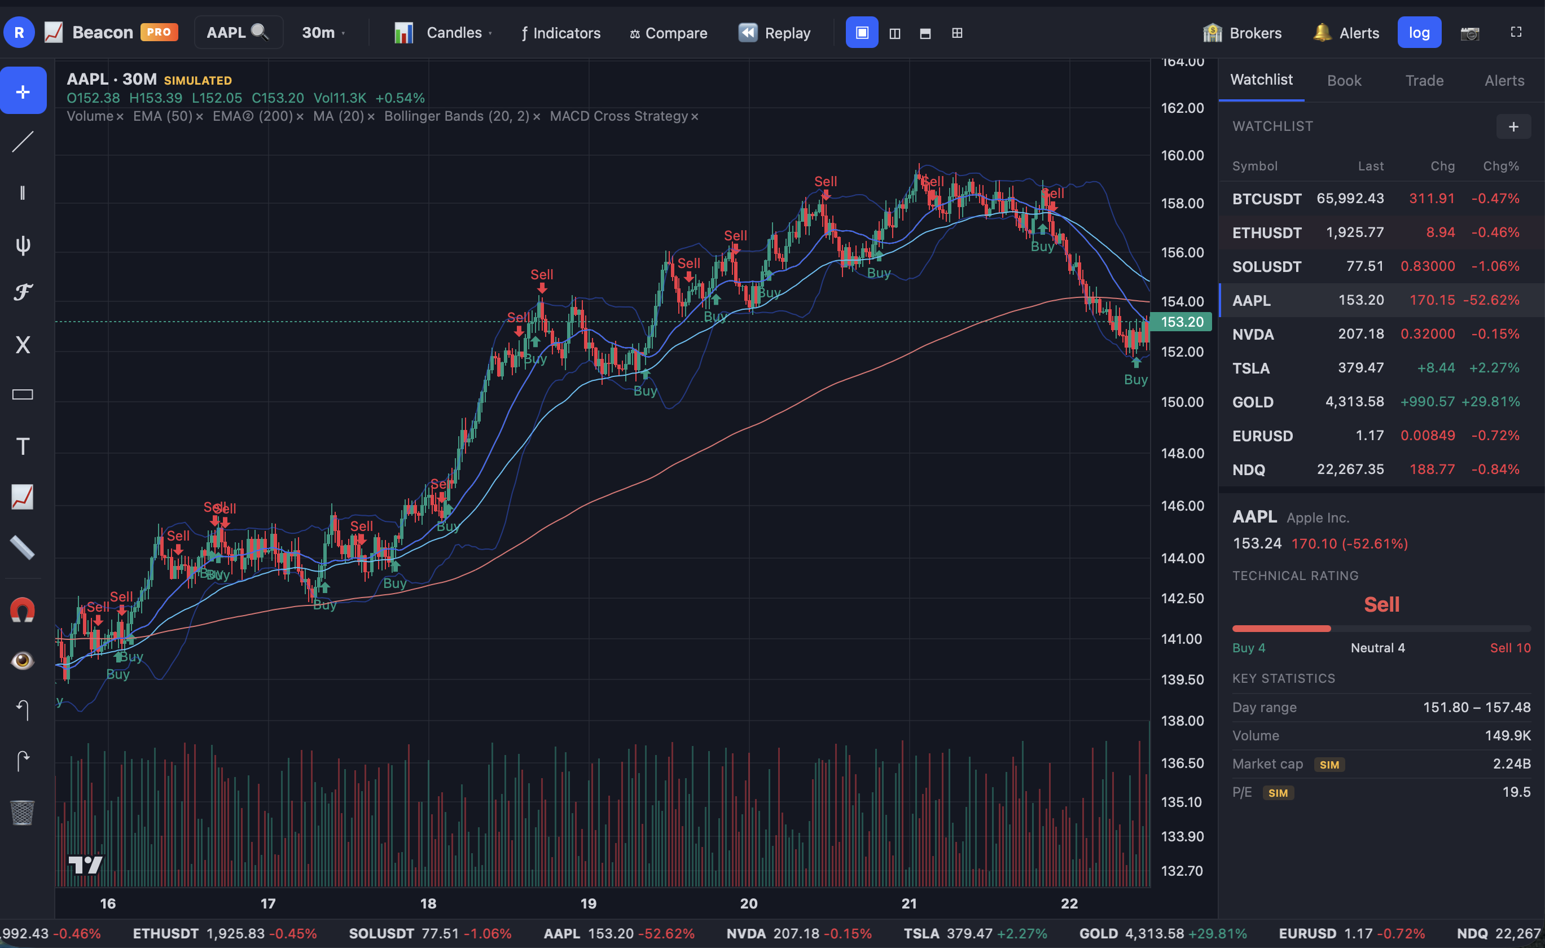This screenshot has height=948, width=1545.
Task: Switch to the Alerts side panel tab
Action: click(1504, 81)
